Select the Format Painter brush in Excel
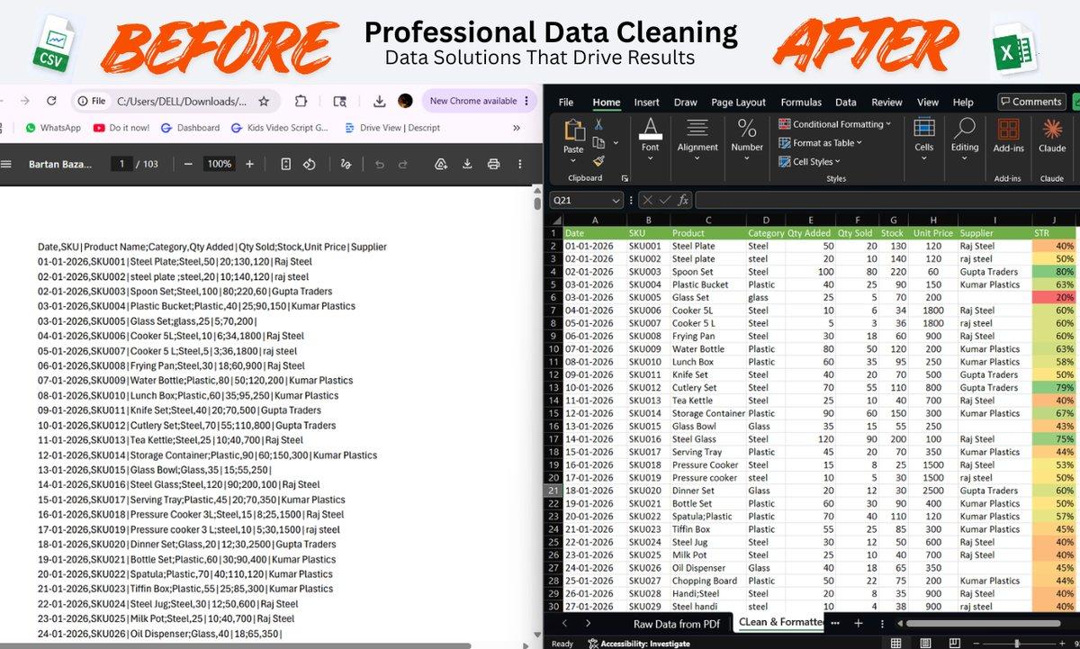 click(598, 160)
